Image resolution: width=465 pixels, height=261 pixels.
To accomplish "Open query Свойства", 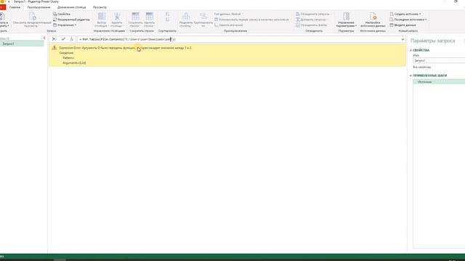I will (x=62, y=14).
